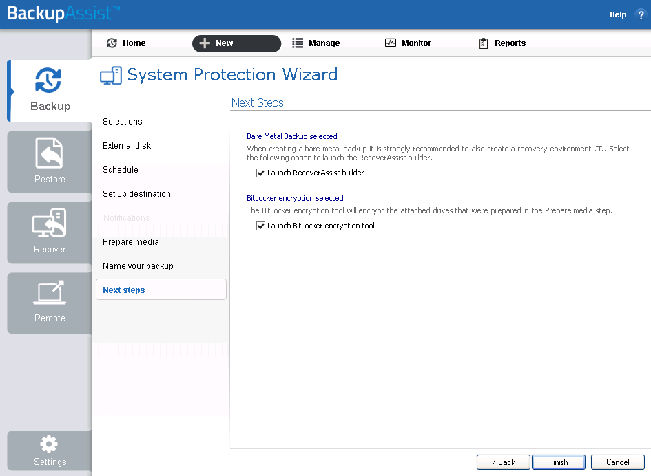Click the BitLocker encryption selected heading
The image size is (651, 476).
[x=296, y=198]
